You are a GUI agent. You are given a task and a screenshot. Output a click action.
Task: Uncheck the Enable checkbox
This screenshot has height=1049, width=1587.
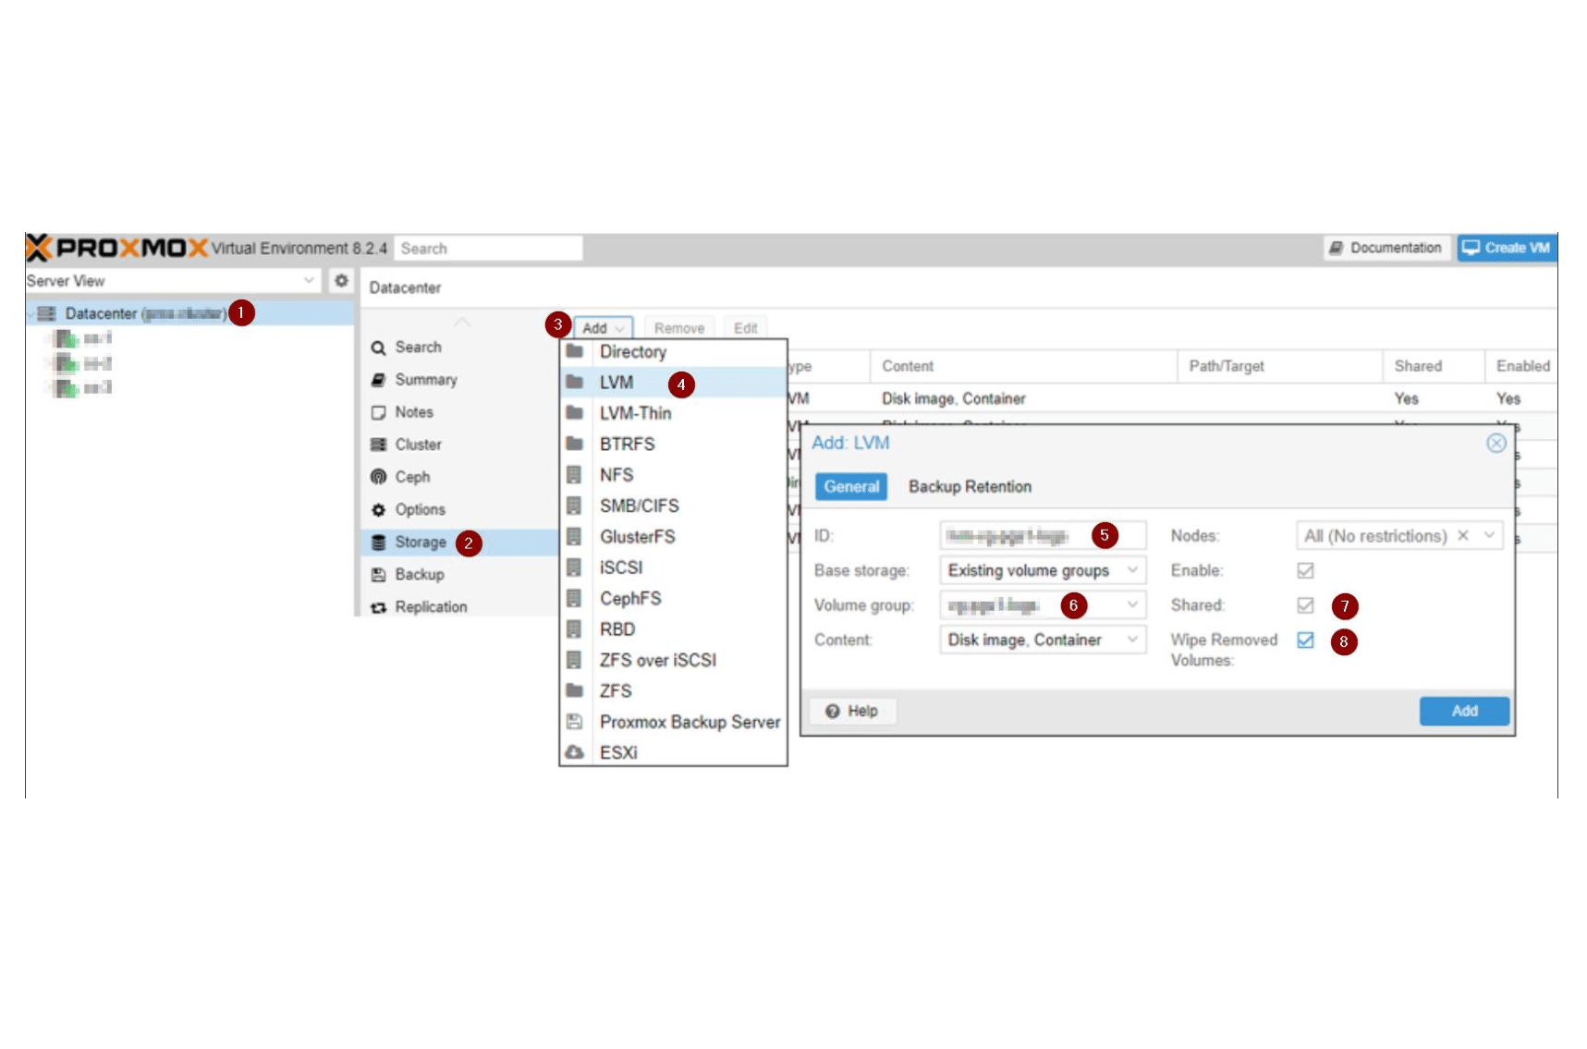pos(1303,570)
